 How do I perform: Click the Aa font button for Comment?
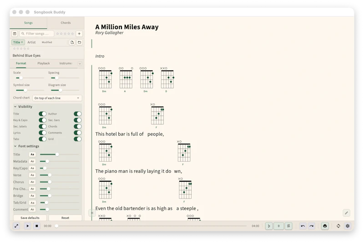[x=32, y=209]
